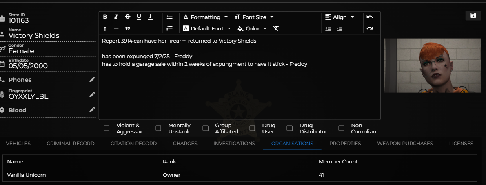Insert an ordered numbered list

click(169, 28)
